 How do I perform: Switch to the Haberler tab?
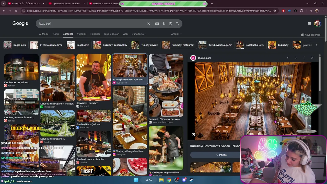pos(95,34)
